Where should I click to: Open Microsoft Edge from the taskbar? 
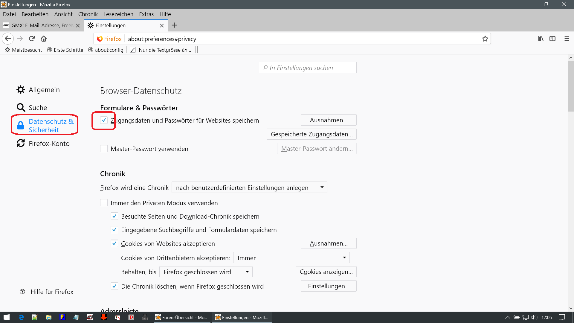pos(21,317)
